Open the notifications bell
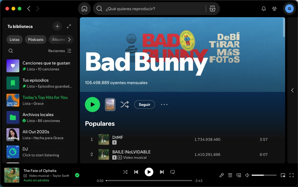This screenshot has width=298, height=187. (263, 8)
